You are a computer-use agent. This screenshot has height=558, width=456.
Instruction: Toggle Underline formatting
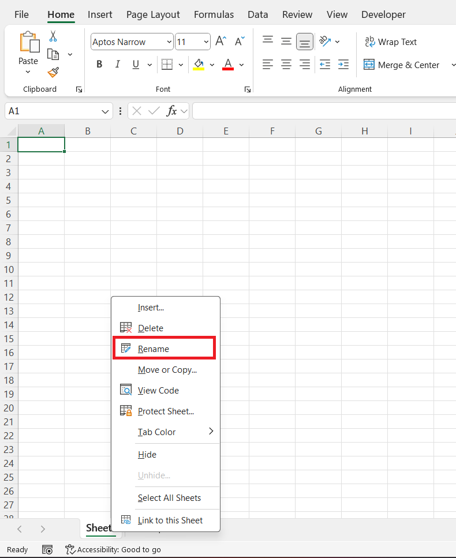tap(136, 65)
